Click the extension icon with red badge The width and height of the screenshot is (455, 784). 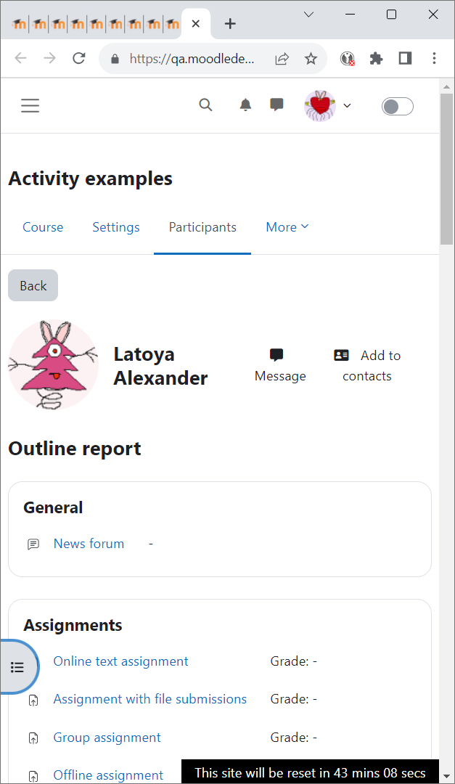click(x=348, y=59)
